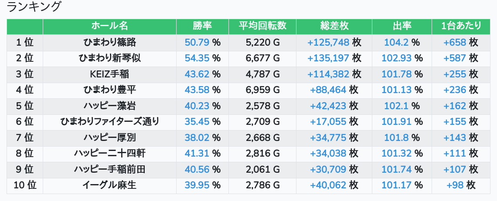Sort by the 勝率 column header

point(202,26)
